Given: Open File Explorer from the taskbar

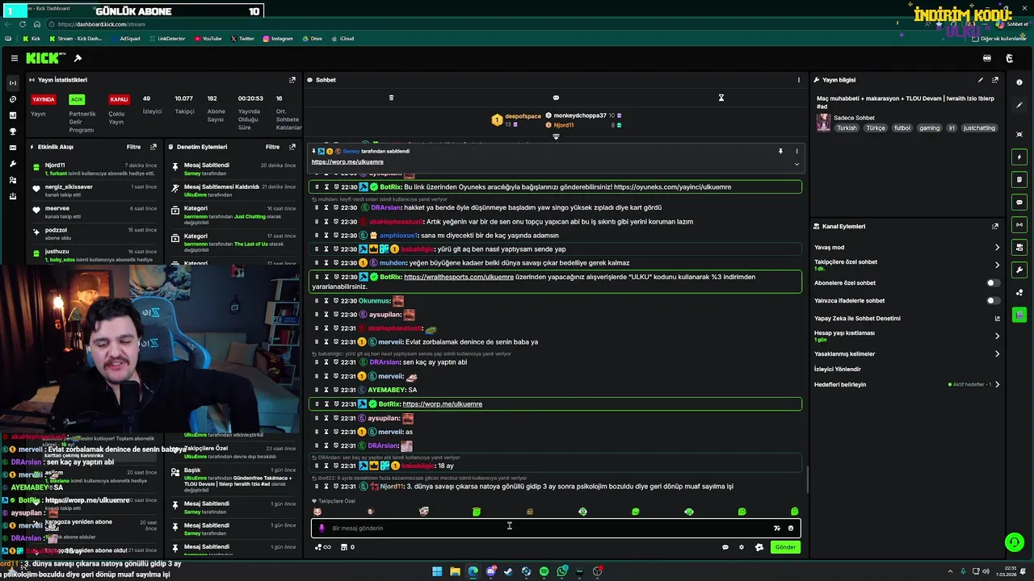Looking at the screenshot, I should pos(455,571).
